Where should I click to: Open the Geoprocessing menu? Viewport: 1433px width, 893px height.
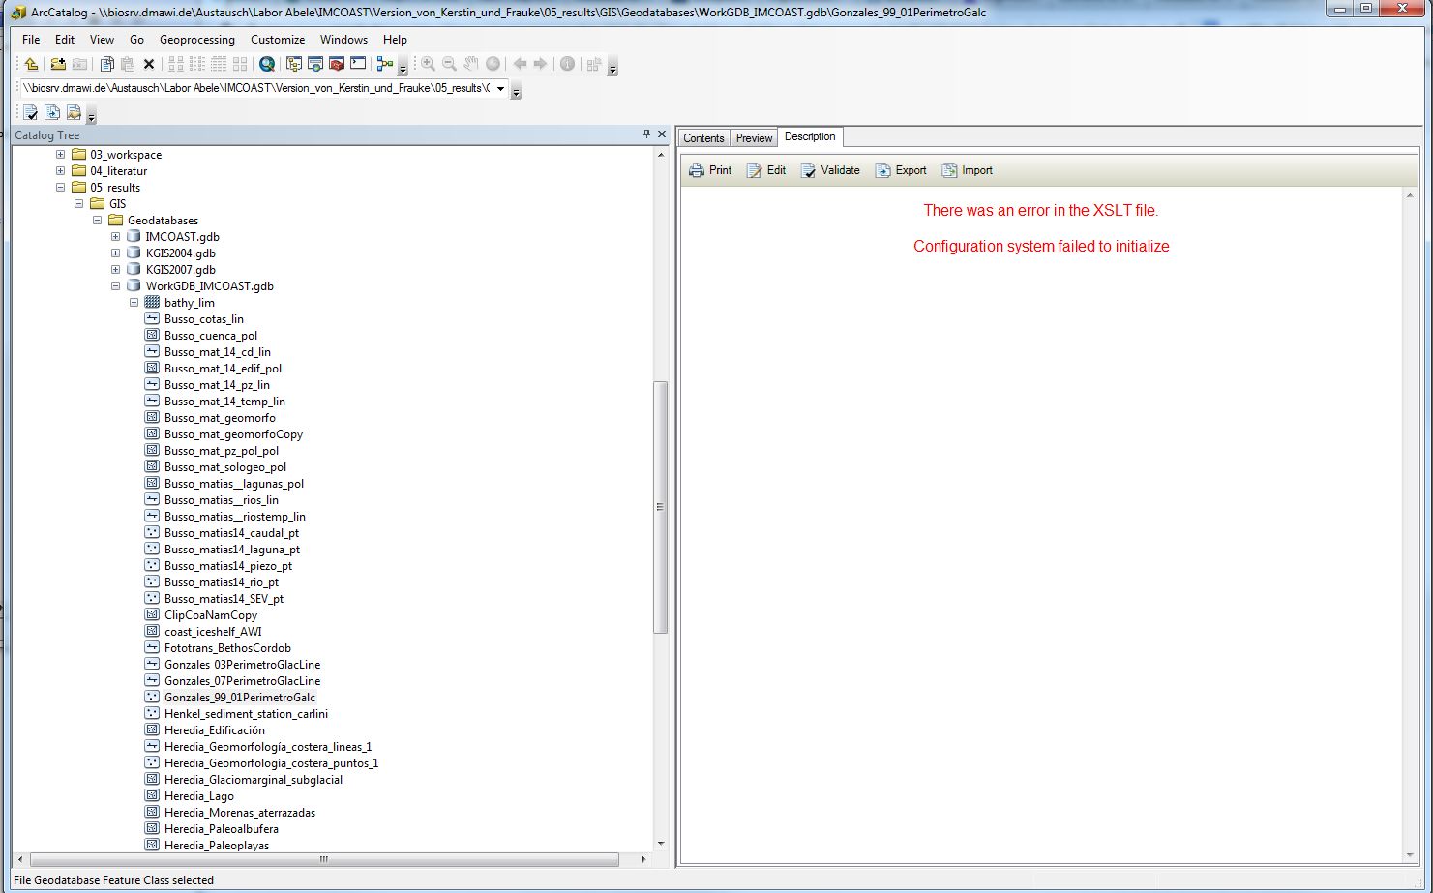coord(197,40)
